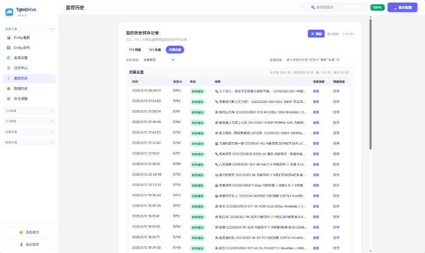This screenshot has width=425, height=253.
Task: Click the 100% green badge
Action: pyautogui.click(x=377, y=7)
